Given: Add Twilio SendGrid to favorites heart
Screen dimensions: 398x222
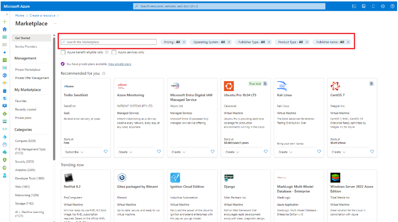Looking at the screenshot, I should (x=106, y=151).
